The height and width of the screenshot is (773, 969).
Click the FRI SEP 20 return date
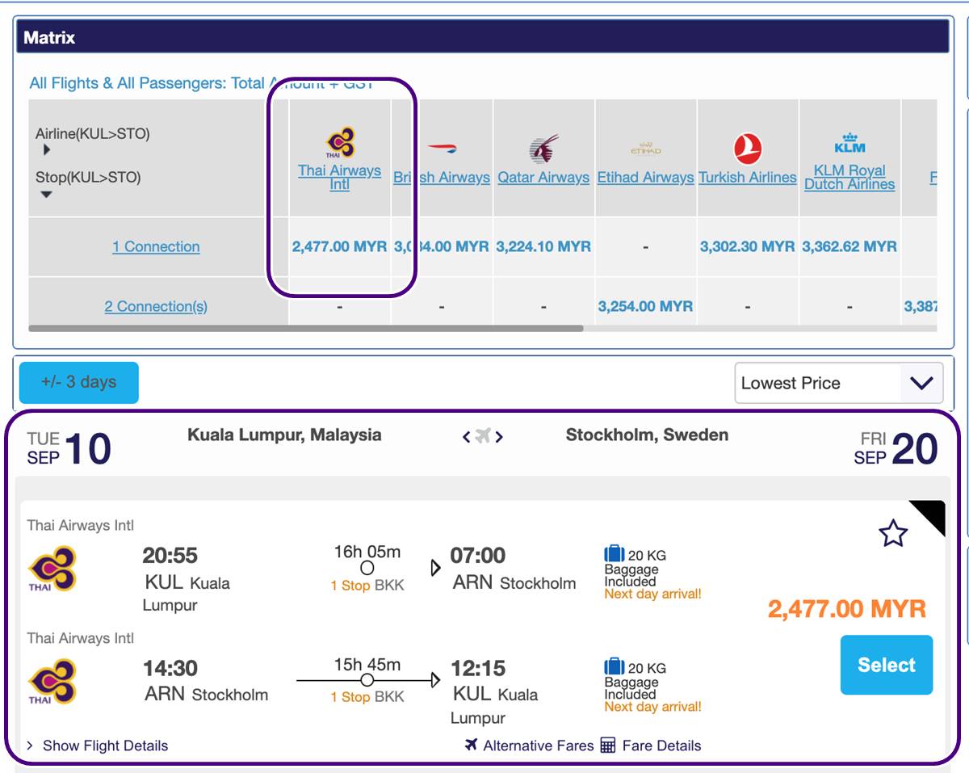(896, 449)
